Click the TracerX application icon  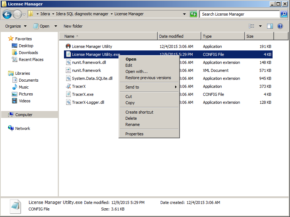(x=68, y=86)
